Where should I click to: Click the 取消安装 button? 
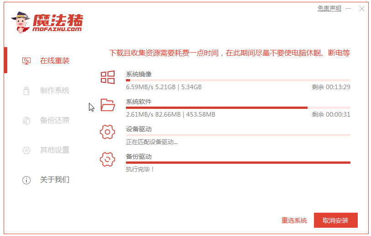coord(335,220)
